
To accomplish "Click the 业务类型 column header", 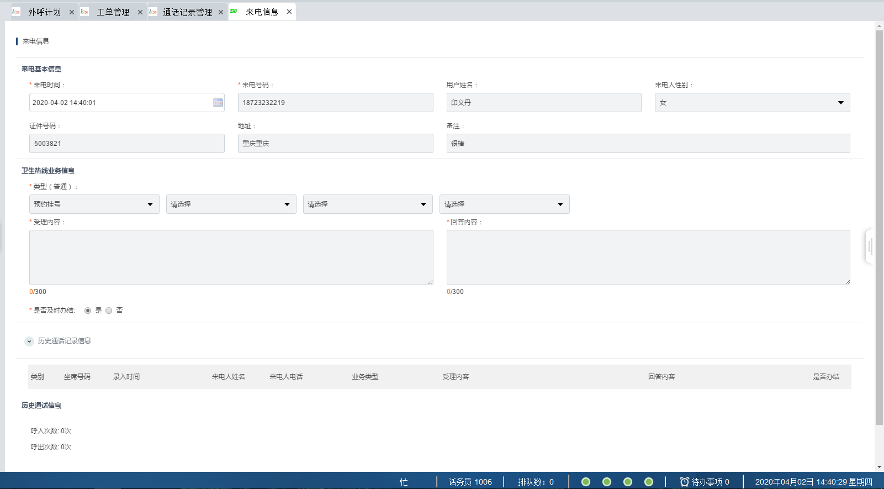I will click(365, 377).
